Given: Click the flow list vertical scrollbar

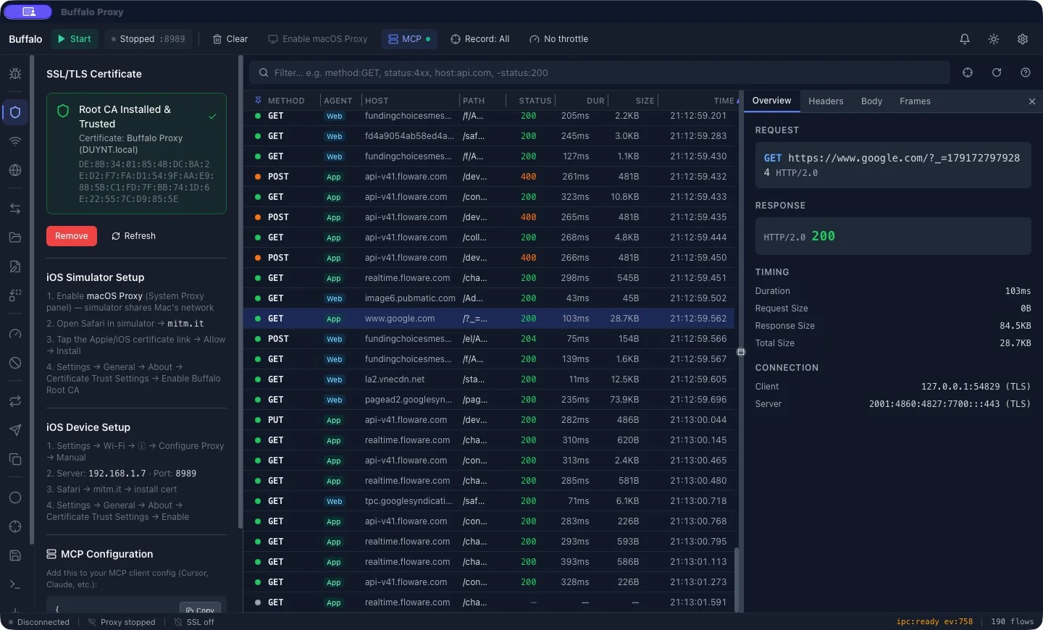Looking at the screenshot, I should click(x=737, y=579).
